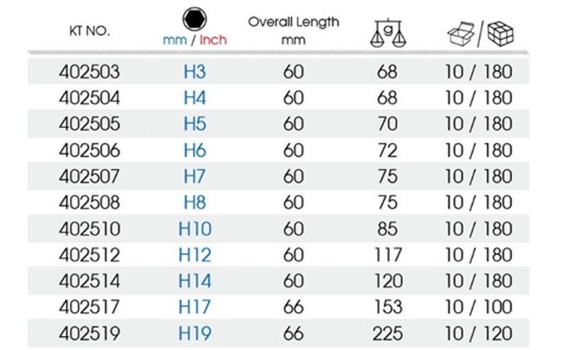The height and width of the screenshot is (350, 566).
Task: Click the H10 size entry
Action: pyautogui.click(x=195, y=229)
